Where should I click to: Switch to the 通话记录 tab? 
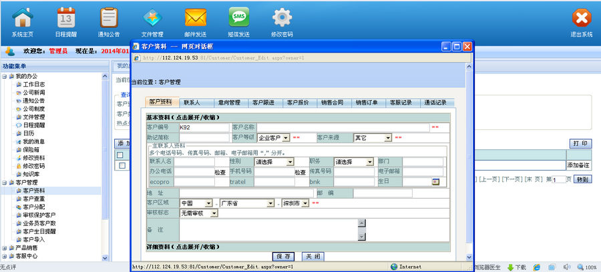coord(437,103)
